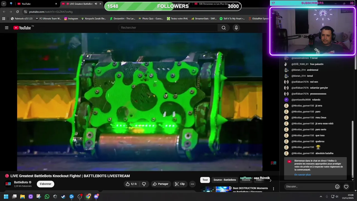Open the BattleBots channel avatar

tap(8, 184)
